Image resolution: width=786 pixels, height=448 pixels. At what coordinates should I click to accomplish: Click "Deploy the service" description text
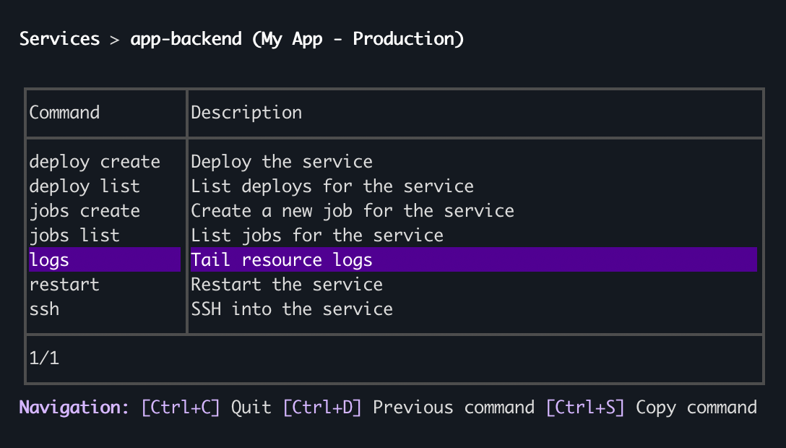pos(282,162)
